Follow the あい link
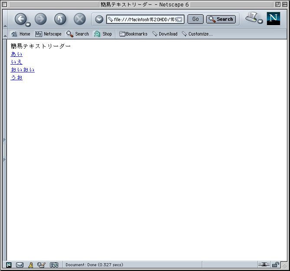The width and height of the screenshot is (290, 271). pyautogui.click(x=16, y=54)
